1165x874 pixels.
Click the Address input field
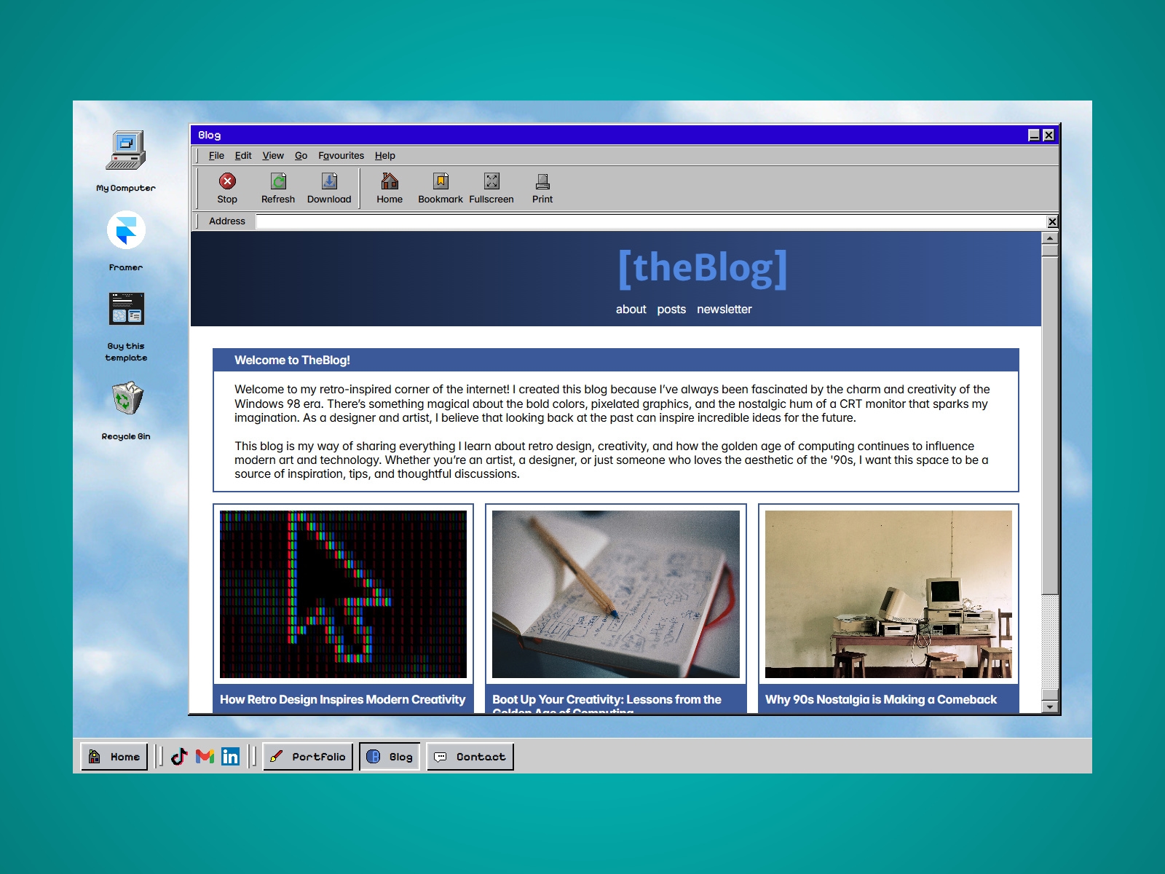tap(650, 221)
